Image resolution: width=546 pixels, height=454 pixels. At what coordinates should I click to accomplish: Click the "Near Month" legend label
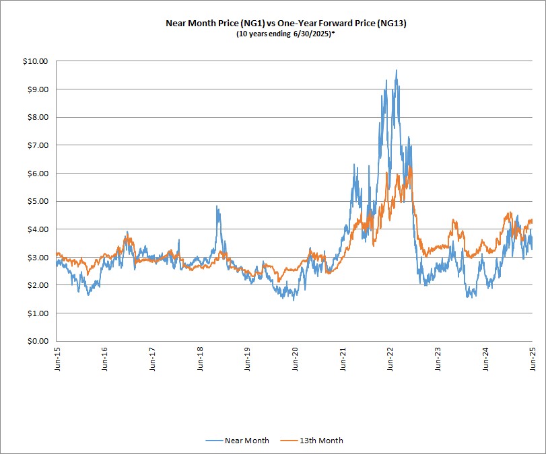click(247, 441)
